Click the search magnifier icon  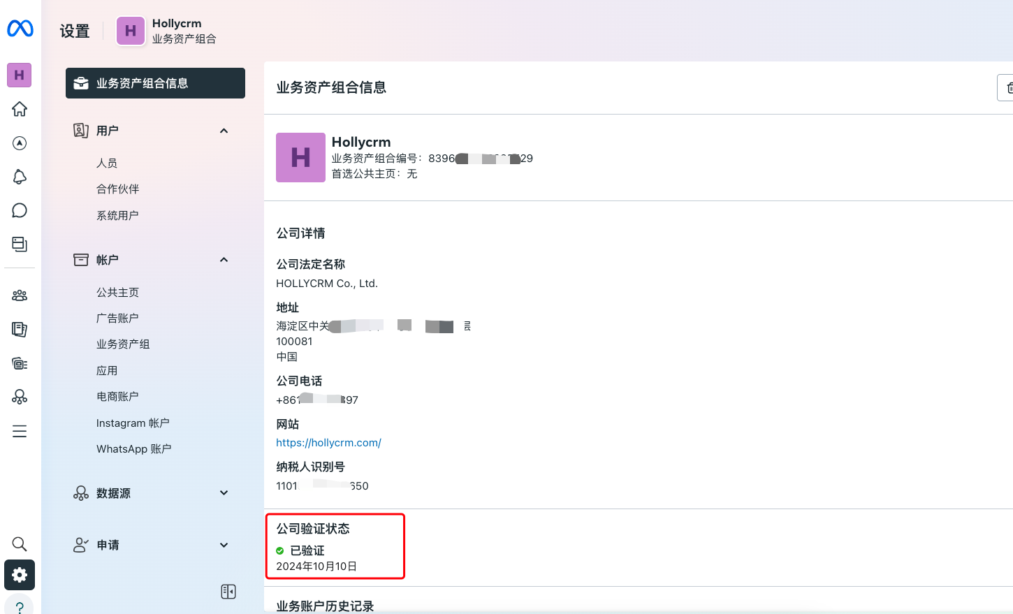[x=20, y=543]
